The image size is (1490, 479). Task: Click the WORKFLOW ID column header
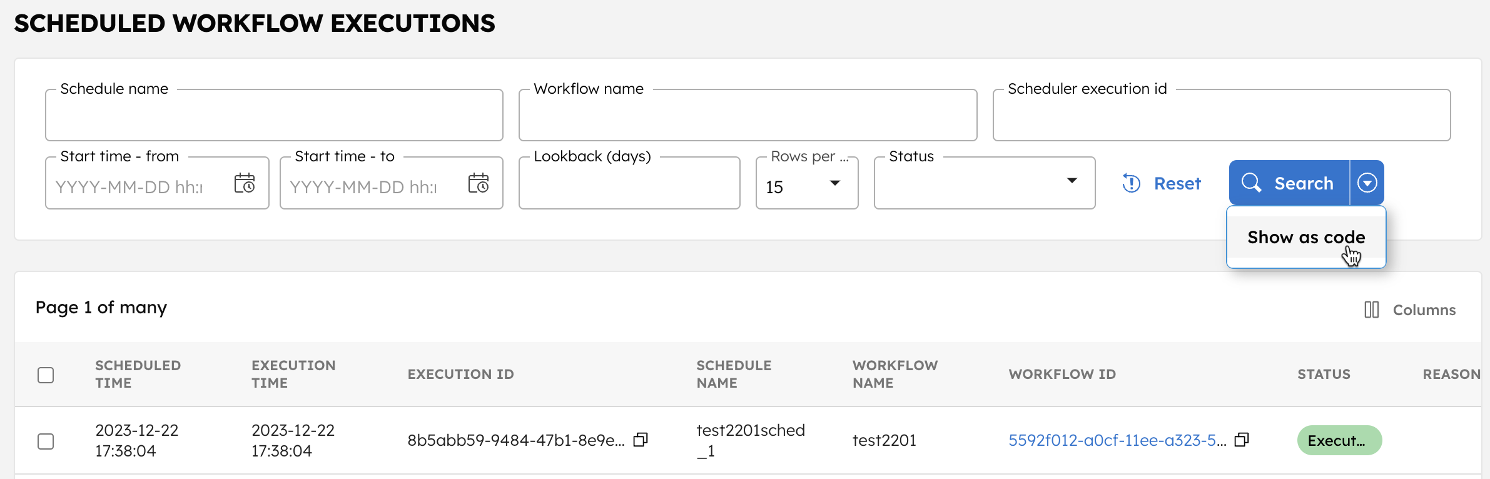tap(1062, 374)
